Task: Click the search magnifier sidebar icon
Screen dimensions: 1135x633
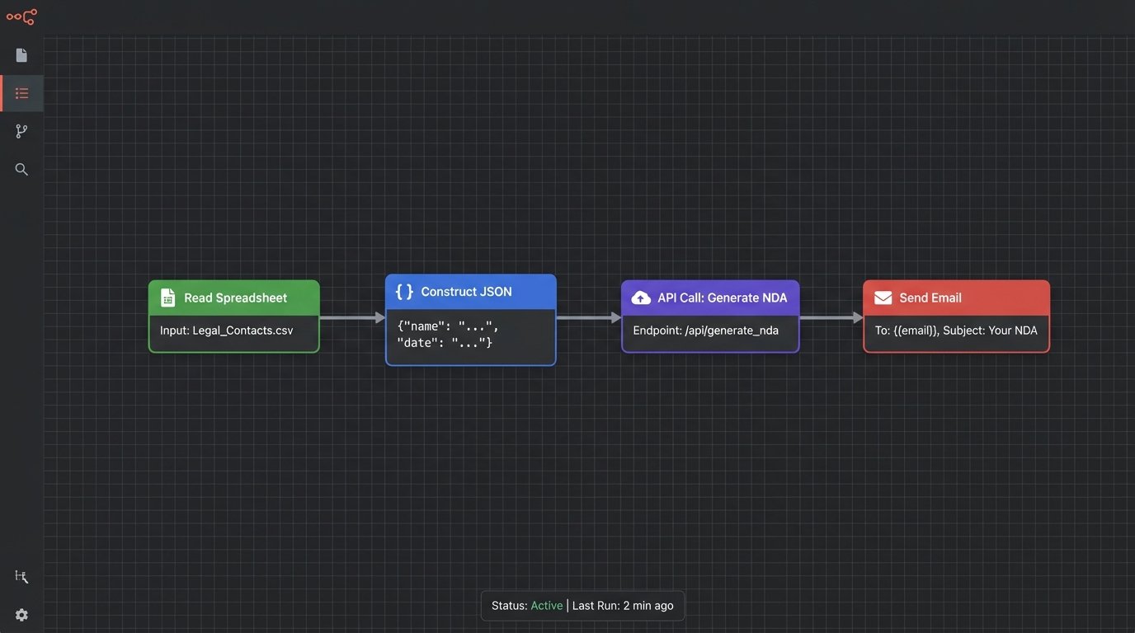Action: click(21, 170)
